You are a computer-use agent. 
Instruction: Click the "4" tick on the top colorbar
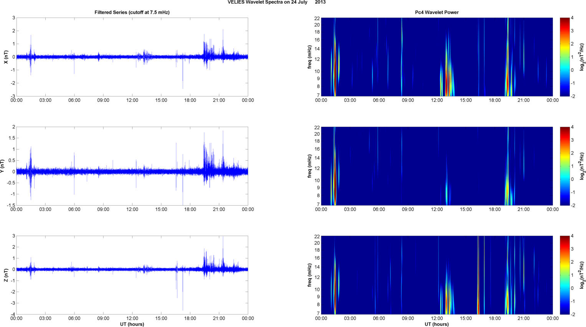pos(572,18)
